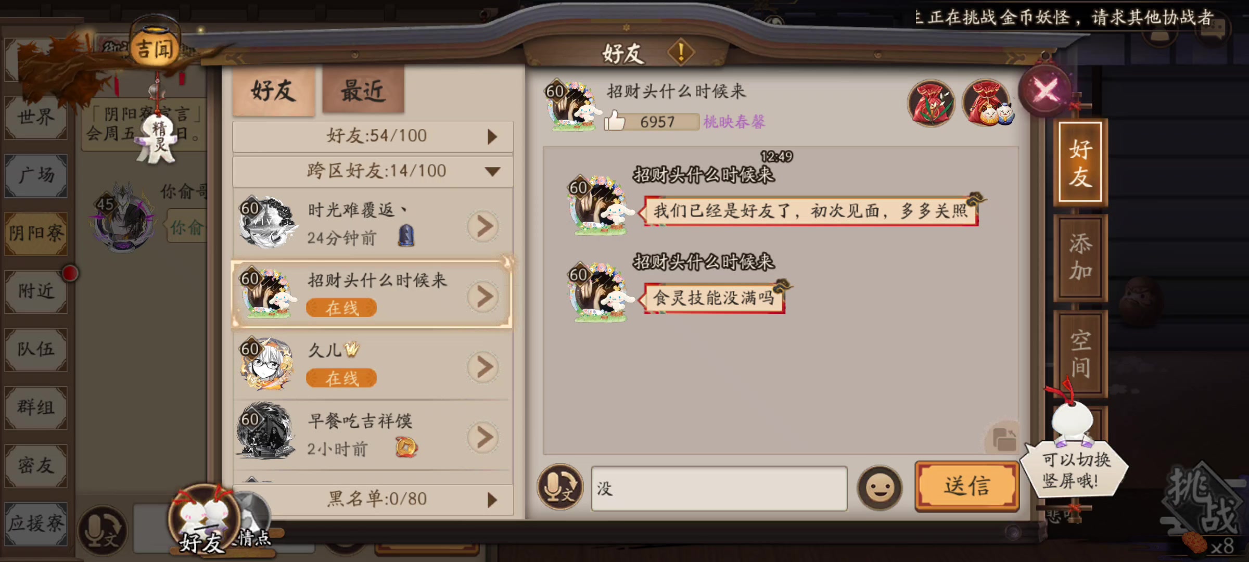Switch to the 最近 tab

tap(363, 91)
